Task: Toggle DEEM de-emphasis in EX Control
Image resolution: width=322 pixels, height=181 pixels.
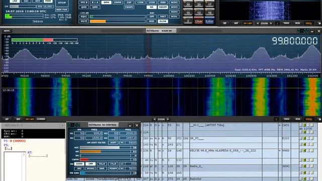Action: click(x=79, y=164)
